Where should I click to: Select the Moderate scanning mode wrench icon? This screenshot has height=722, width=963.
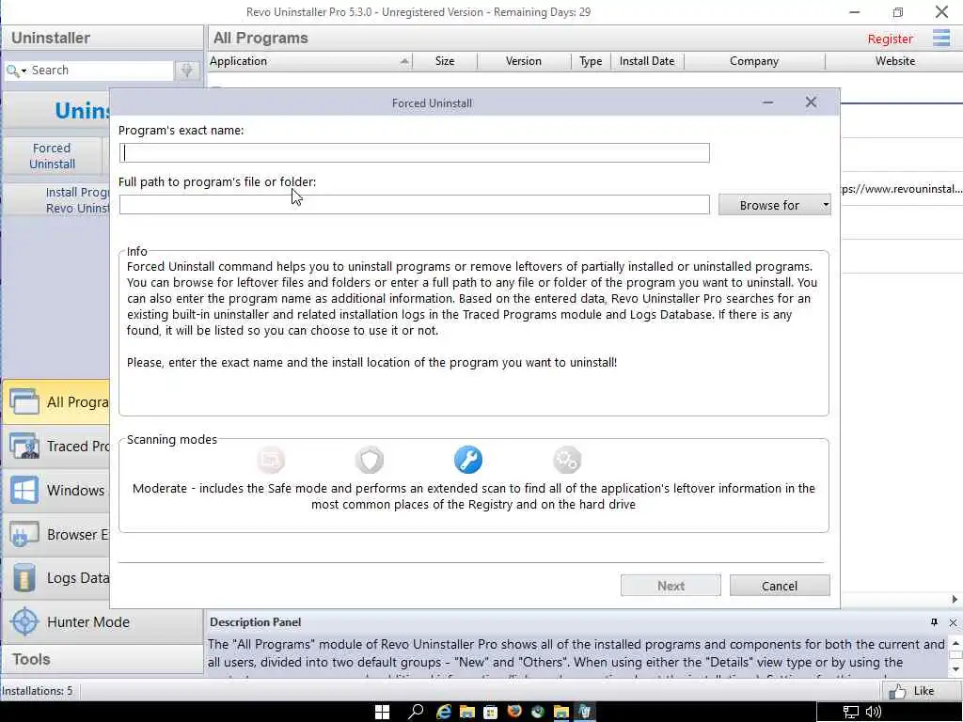tap(468, 460)
